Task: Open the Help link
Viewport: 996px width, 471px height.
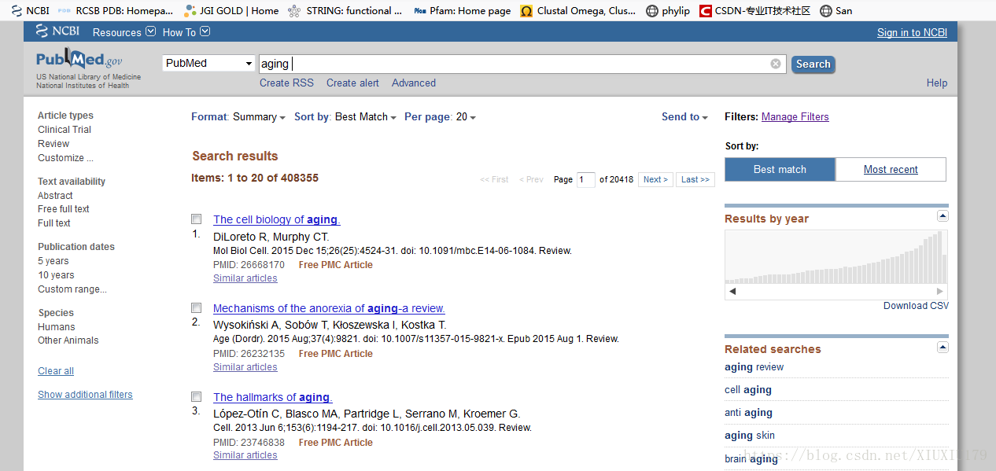Action: point(937,83)
